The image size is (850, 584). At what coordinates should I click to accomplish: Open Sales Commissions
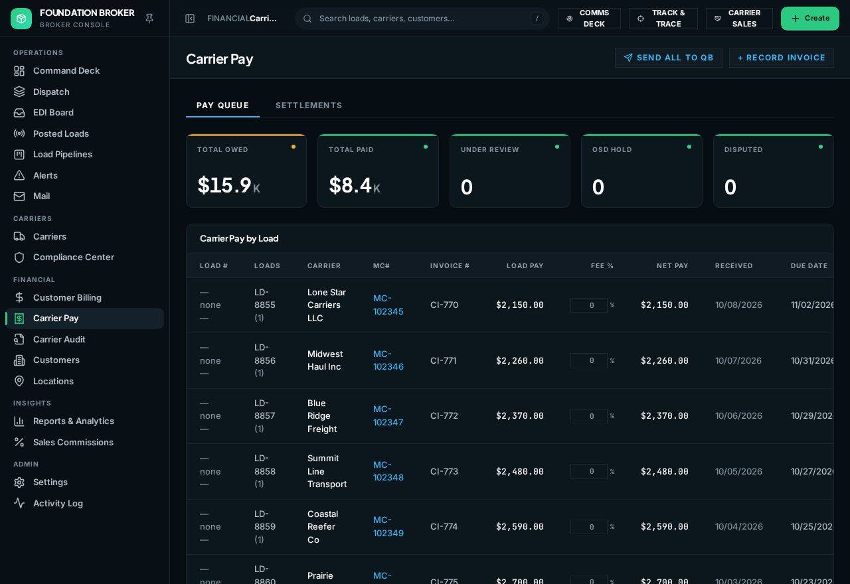coord(84,442)
